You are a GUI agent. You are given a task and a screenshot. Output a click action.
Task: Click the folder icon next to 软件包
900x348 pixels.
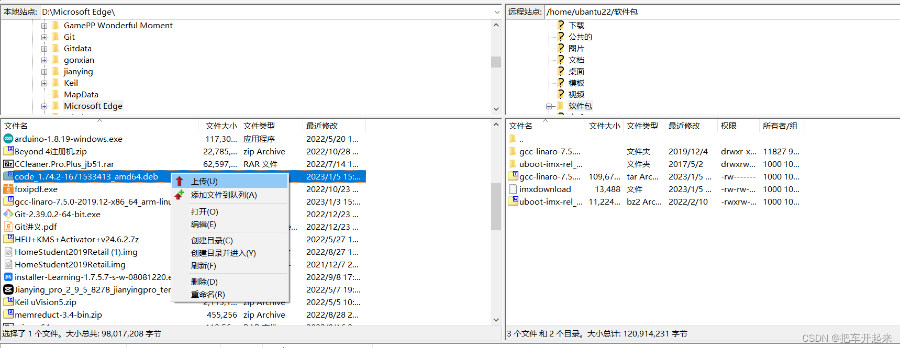click(561, 106)
